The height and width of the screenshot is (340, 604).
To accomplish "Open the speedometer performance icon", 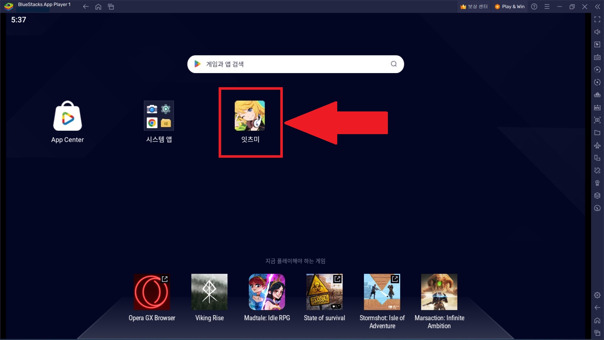I will coord(597,208).
